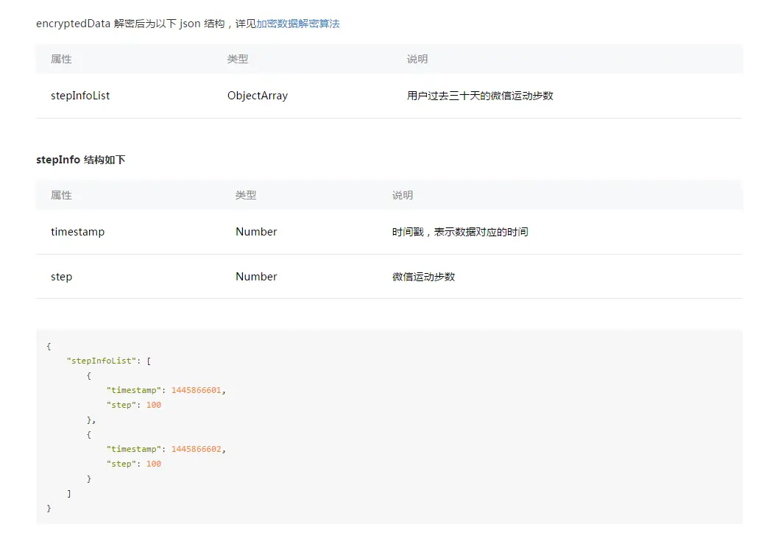Select the timestamp property table cell
The height and width of the screenshot is (552, 778).
(x=77, y=232)
